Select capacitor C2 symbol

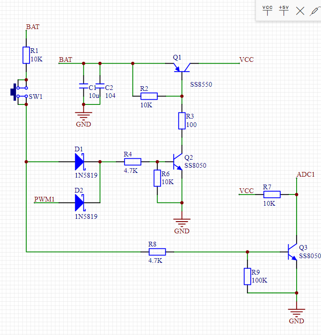coord(100,86)
